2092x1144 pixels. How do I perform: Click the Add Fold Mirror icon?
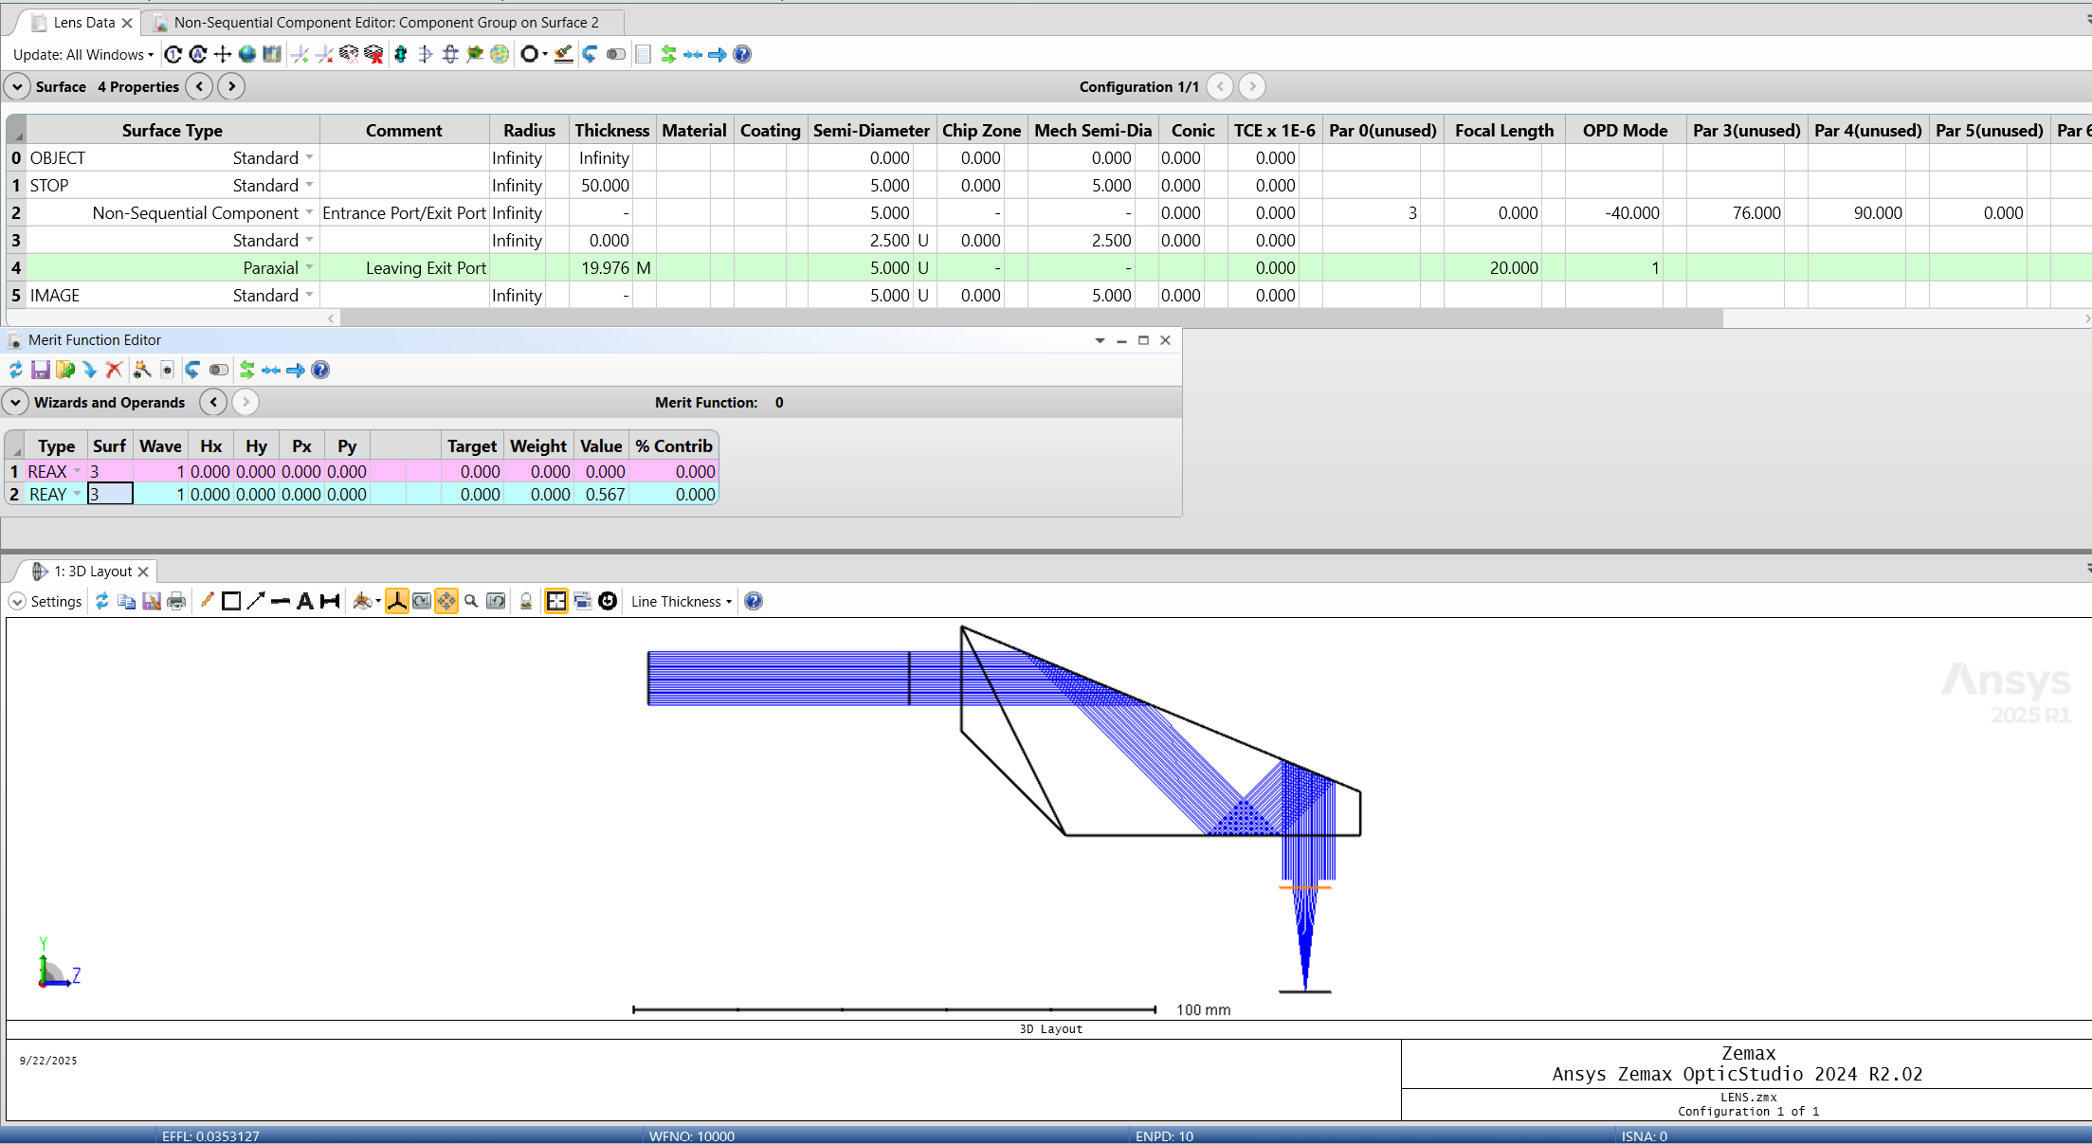click(300, 54)
